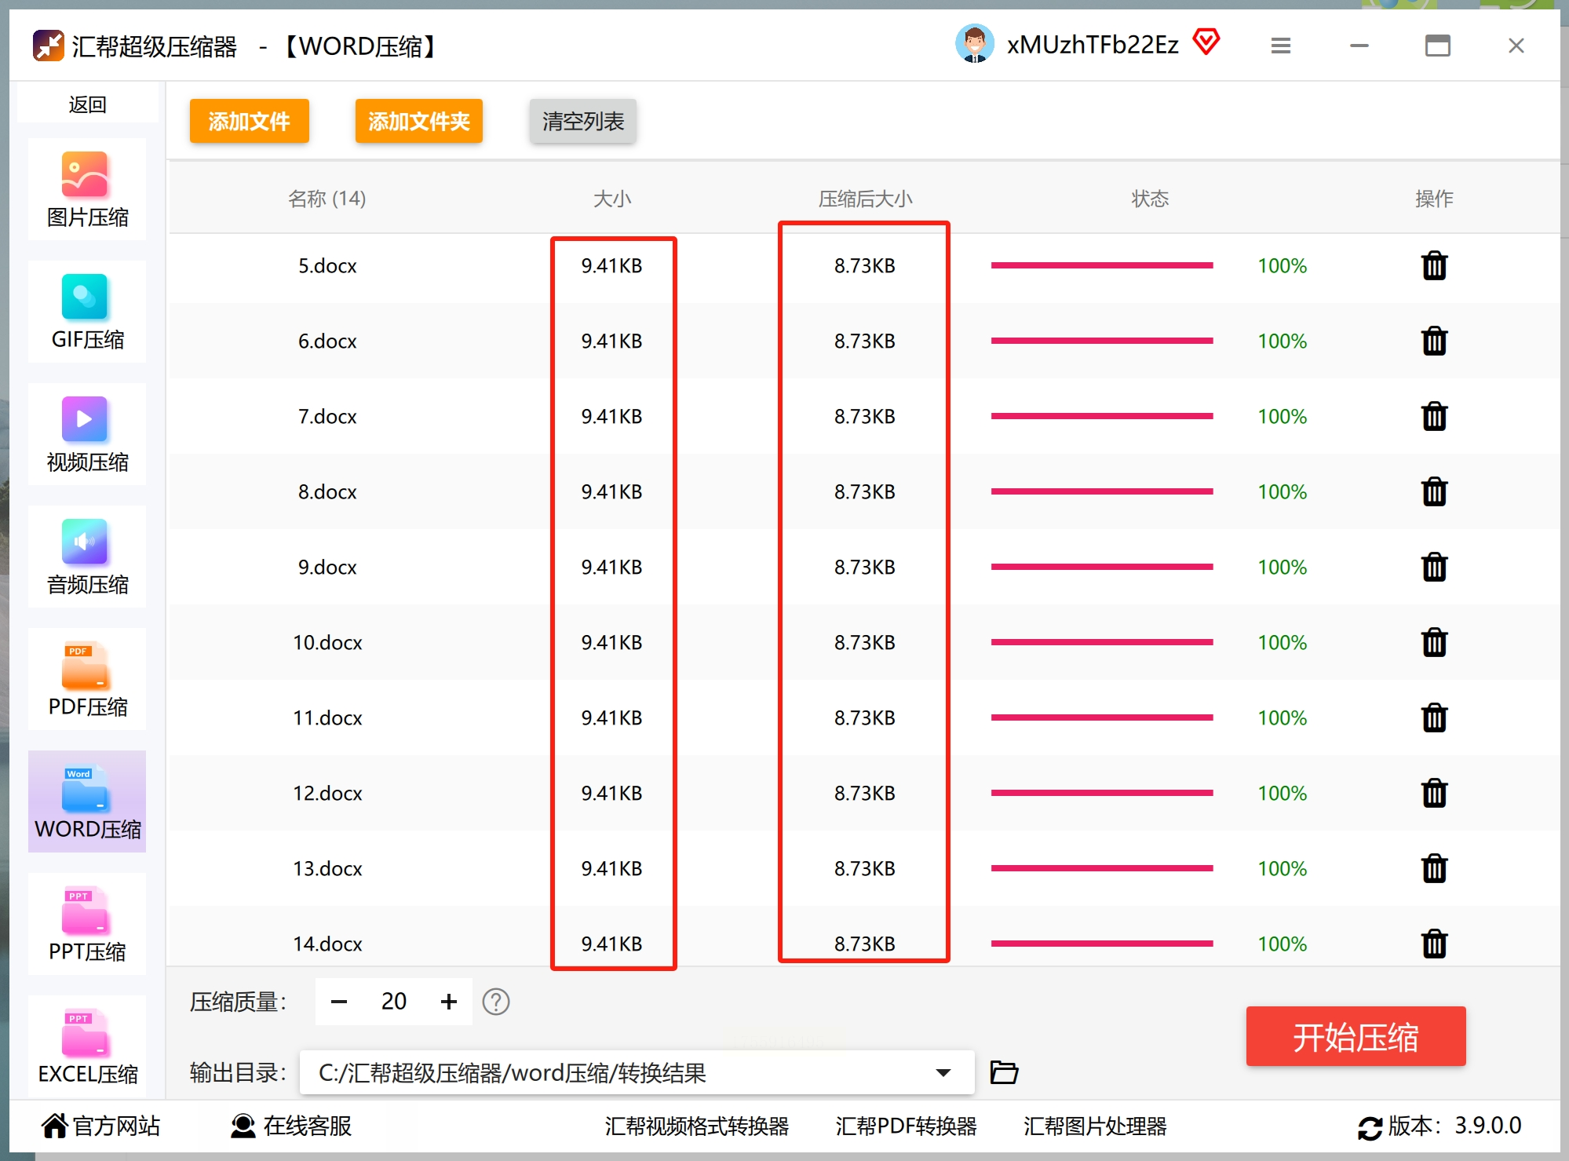Click help question mark beside 压缩质量

[495, 1002]
